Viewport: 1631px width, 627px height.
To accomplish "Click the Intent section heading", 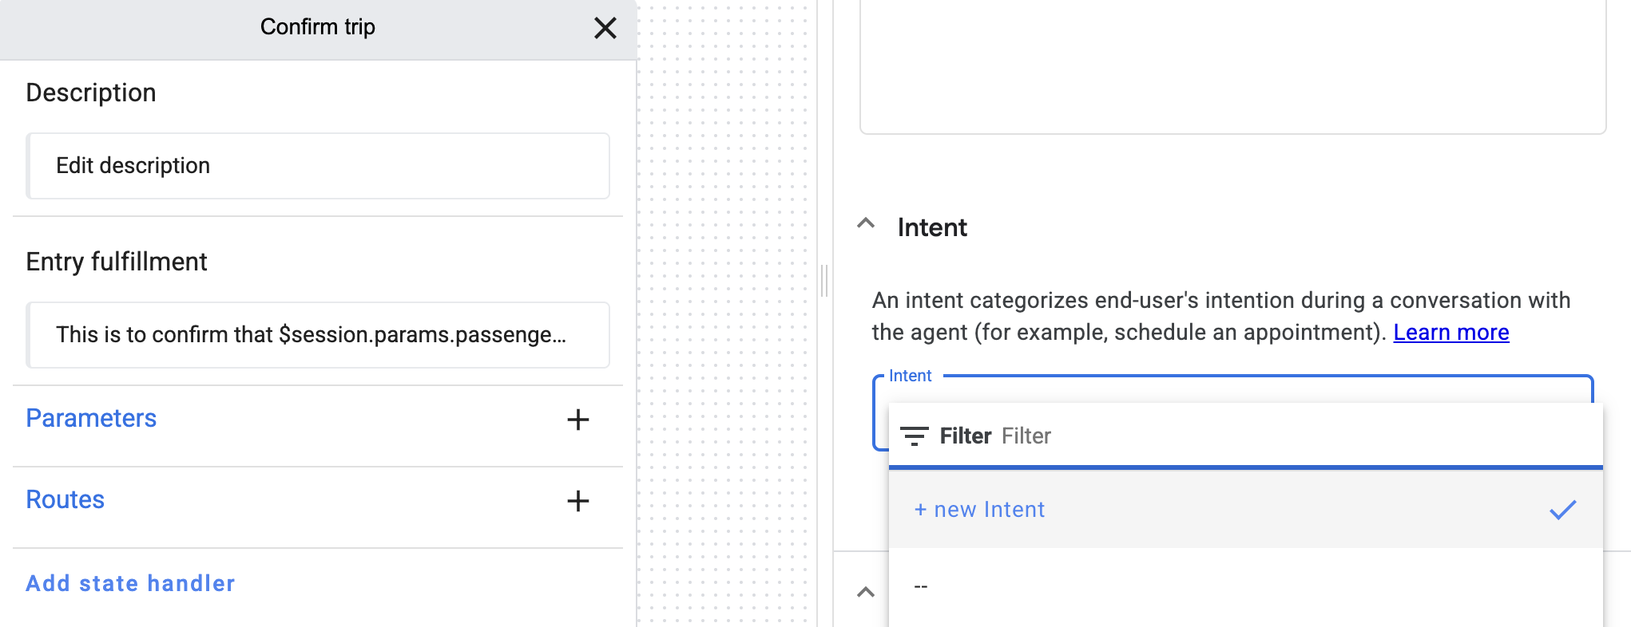I will [x=932, y=227].
